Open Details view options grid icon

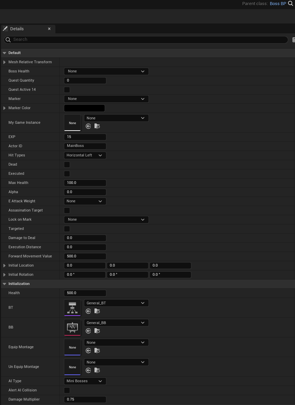click(293, 40)
